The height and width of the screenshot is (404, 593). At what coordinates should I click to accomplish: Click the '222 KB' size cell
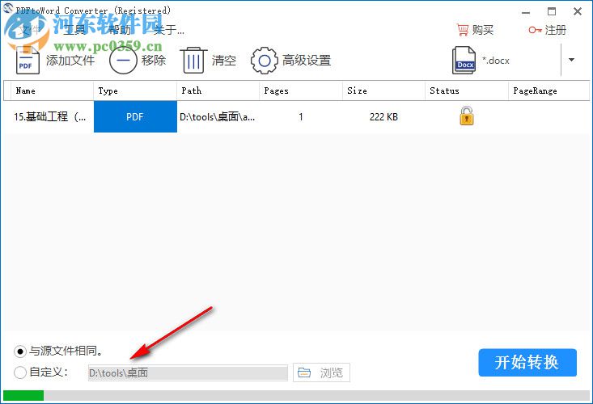point(383,117)
